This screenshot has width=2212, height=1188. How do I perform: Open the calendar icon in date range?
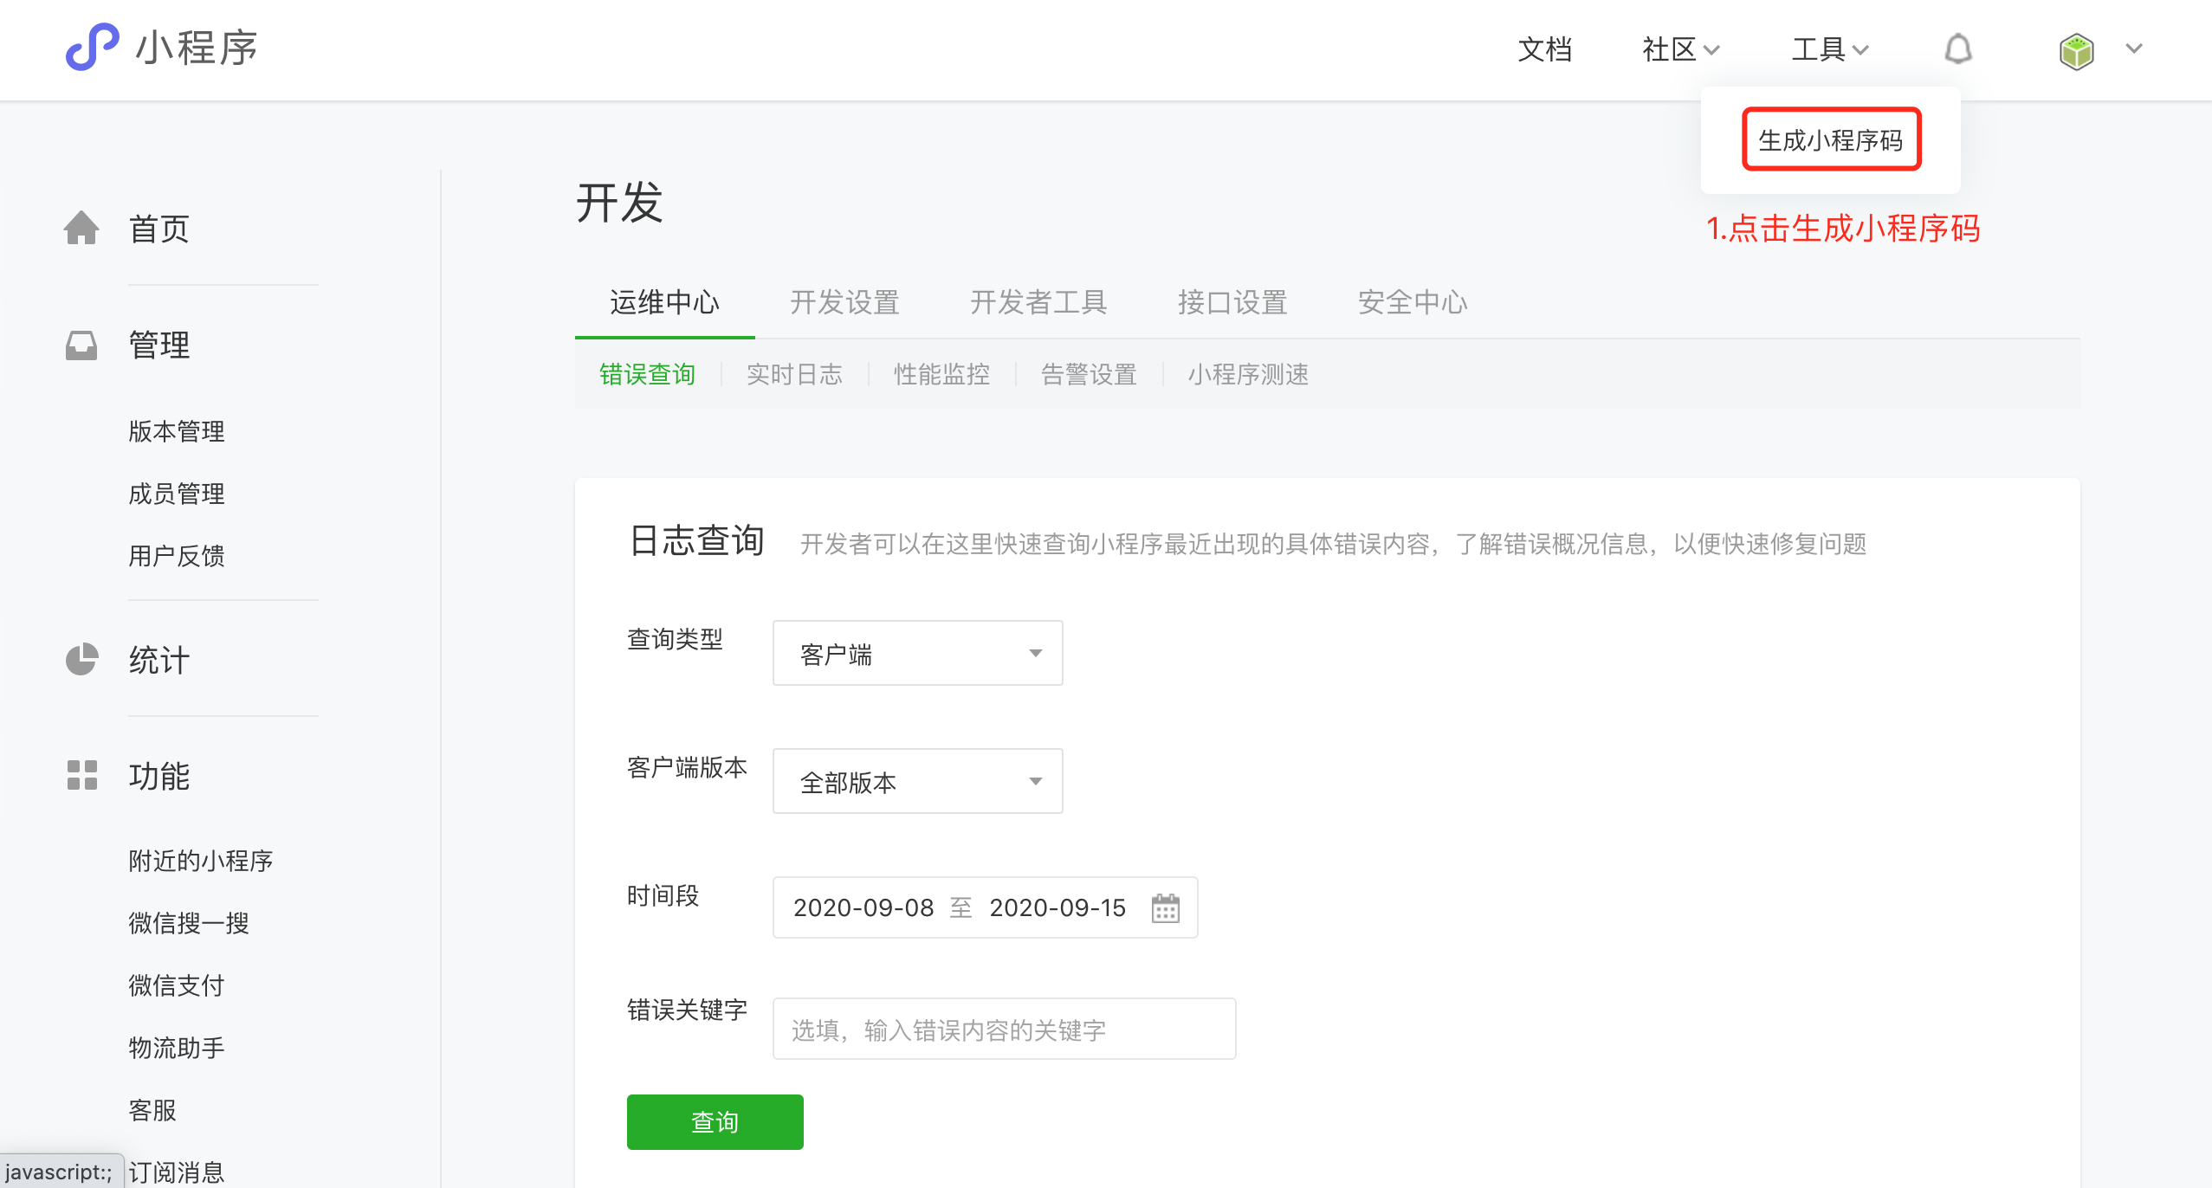pyautogui.click(x=1165, y=907)
